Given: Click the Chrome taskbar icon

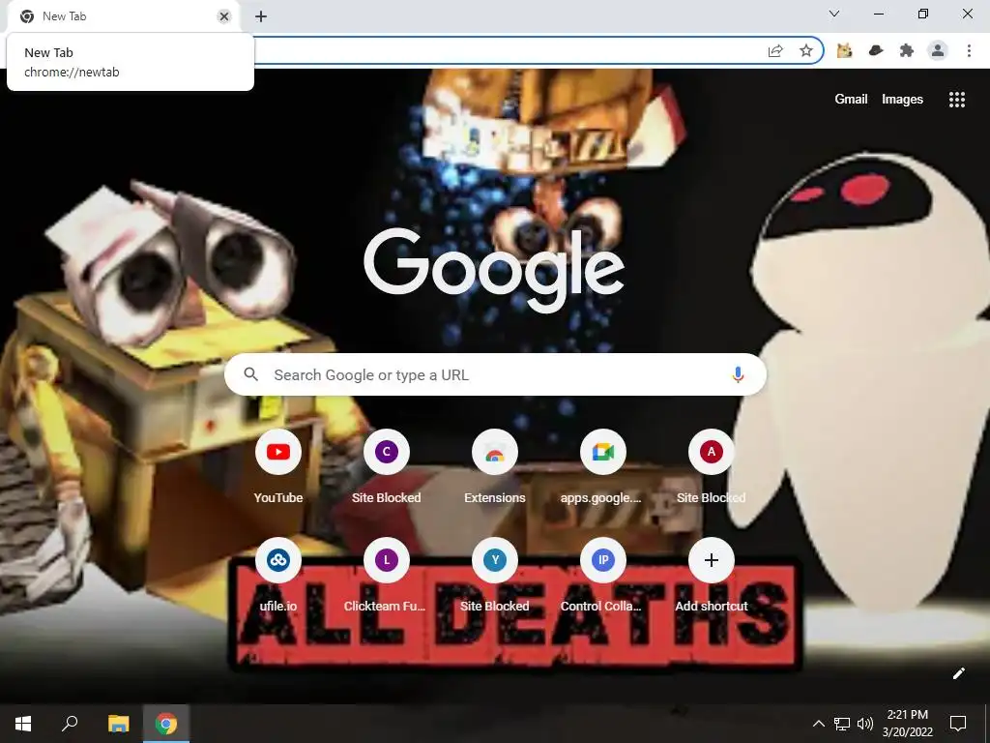Looking at the screenshot, I should (166, 724).
